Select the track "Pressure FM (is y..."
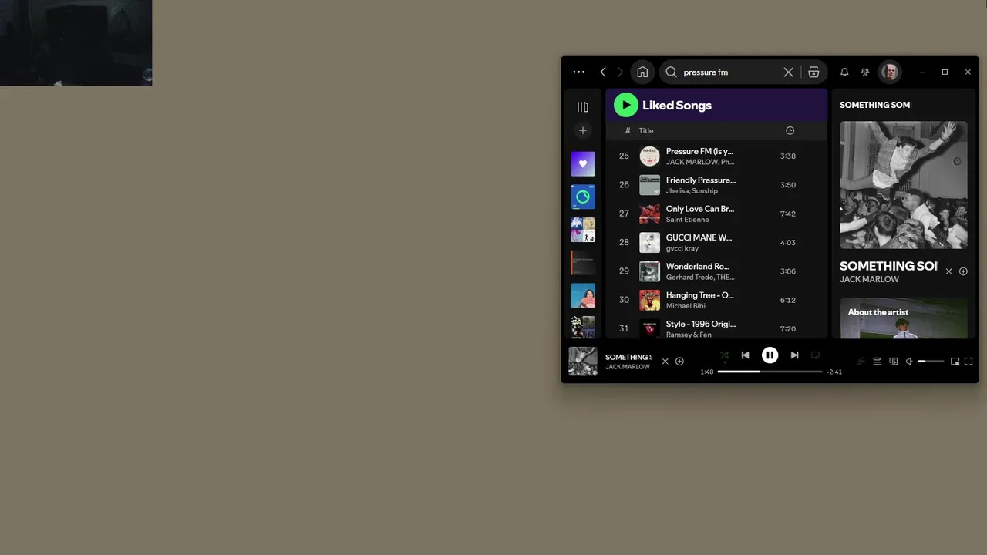This screenshot has width=987, height=555. 699,151
